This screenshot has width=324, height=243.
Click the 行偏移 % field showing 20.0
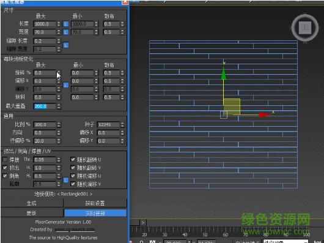45,141
